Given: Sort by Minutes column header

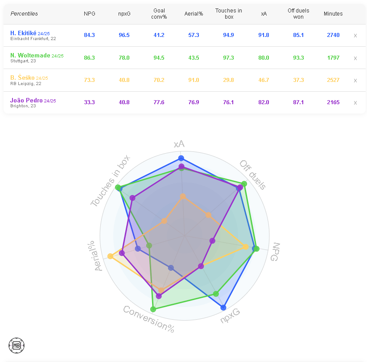Looking at the screenshot, I should tap(333, 14).
